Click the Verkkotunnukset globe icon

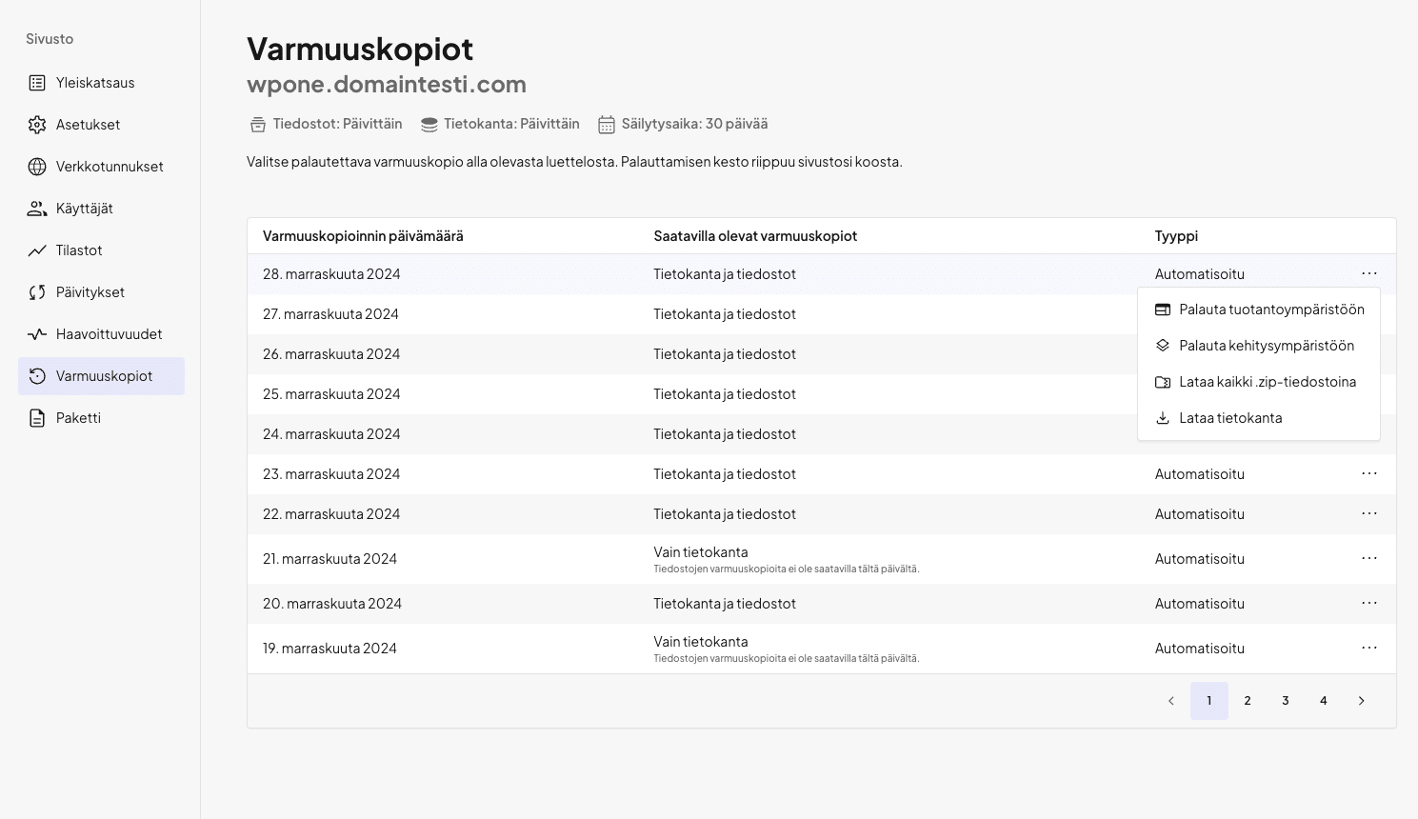pyautogui.click(x=37, y=167)
